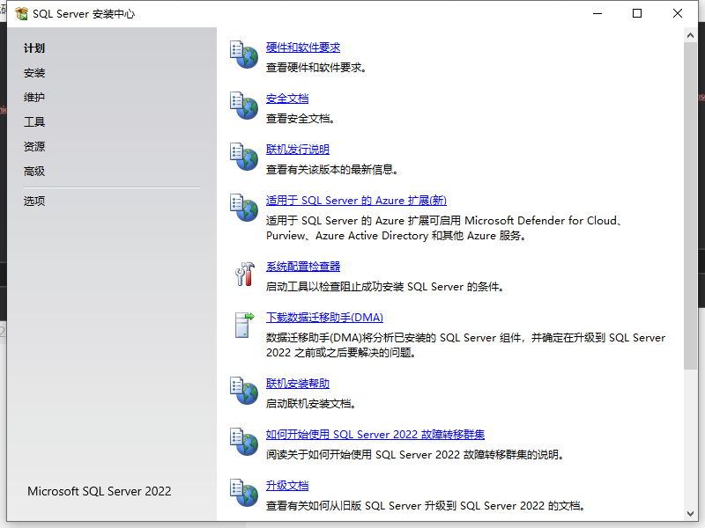Go to the 工具 section
705x528 pixels.
coord(34,121)
